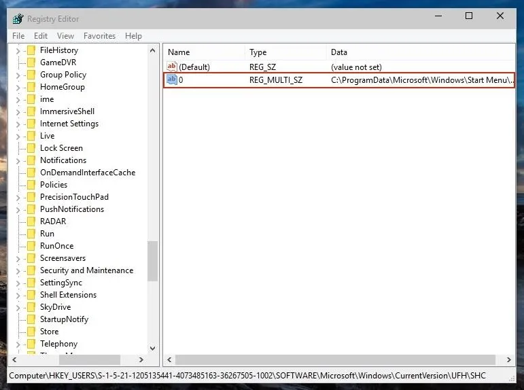This screenshot has width=524, height=390.
Task: Expand the ImmersiveShell key
Action: tap(18, 112)
